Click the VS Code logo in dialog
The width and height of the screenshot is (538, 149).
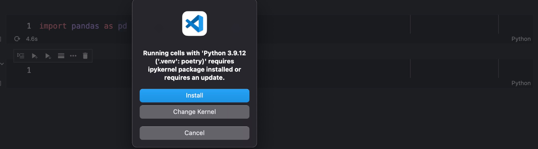point(194,23)
